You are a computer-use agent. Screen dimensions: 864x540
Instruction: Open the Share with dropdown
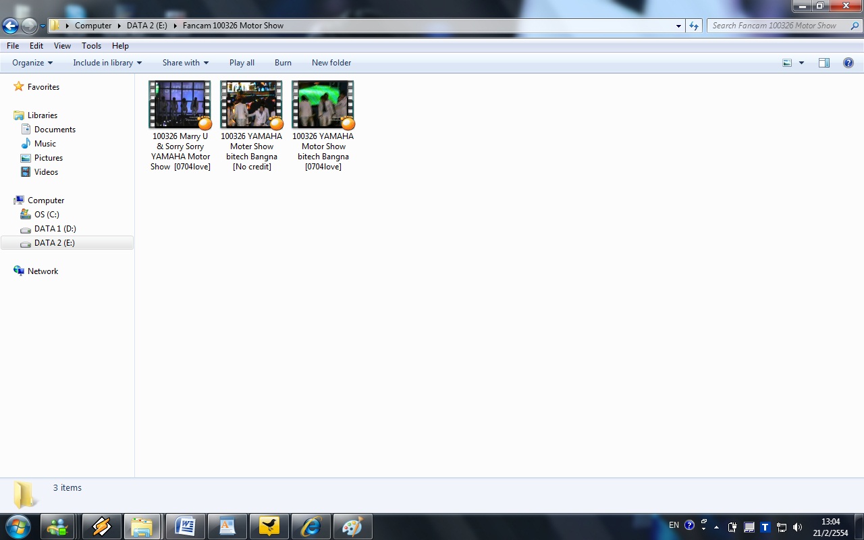[186, 63]
